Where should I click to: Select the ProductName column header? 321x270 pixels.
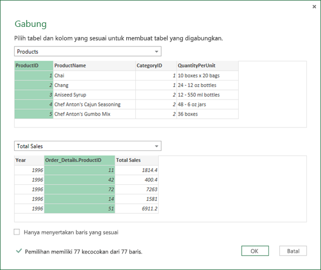click(94, 66)
